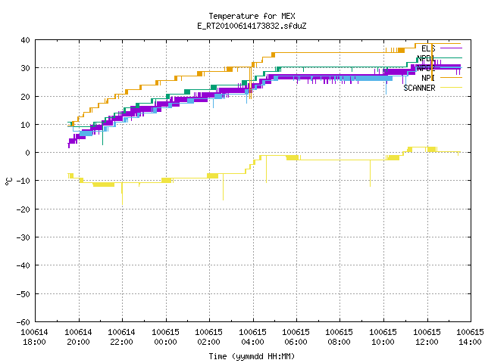Click the °C y-axis unit label

[x=8, y=181]
